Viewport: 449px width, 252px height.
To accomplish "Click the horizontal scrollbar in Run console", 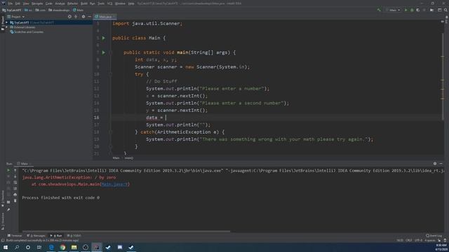I will pos(126,231).
